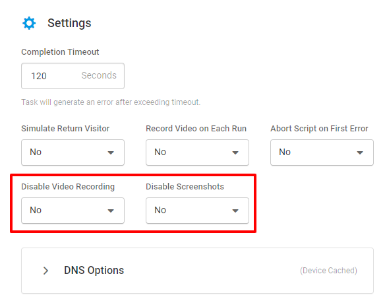Open the Disable Screenshots dropdown
Image resolution: width=385 pixels, height=303 pixels.
[x=197, y=211]
